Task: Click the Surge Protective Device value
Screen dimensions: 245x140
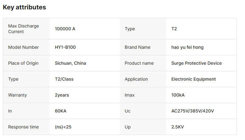Action: pyautogui.click(x=196, y=63)
